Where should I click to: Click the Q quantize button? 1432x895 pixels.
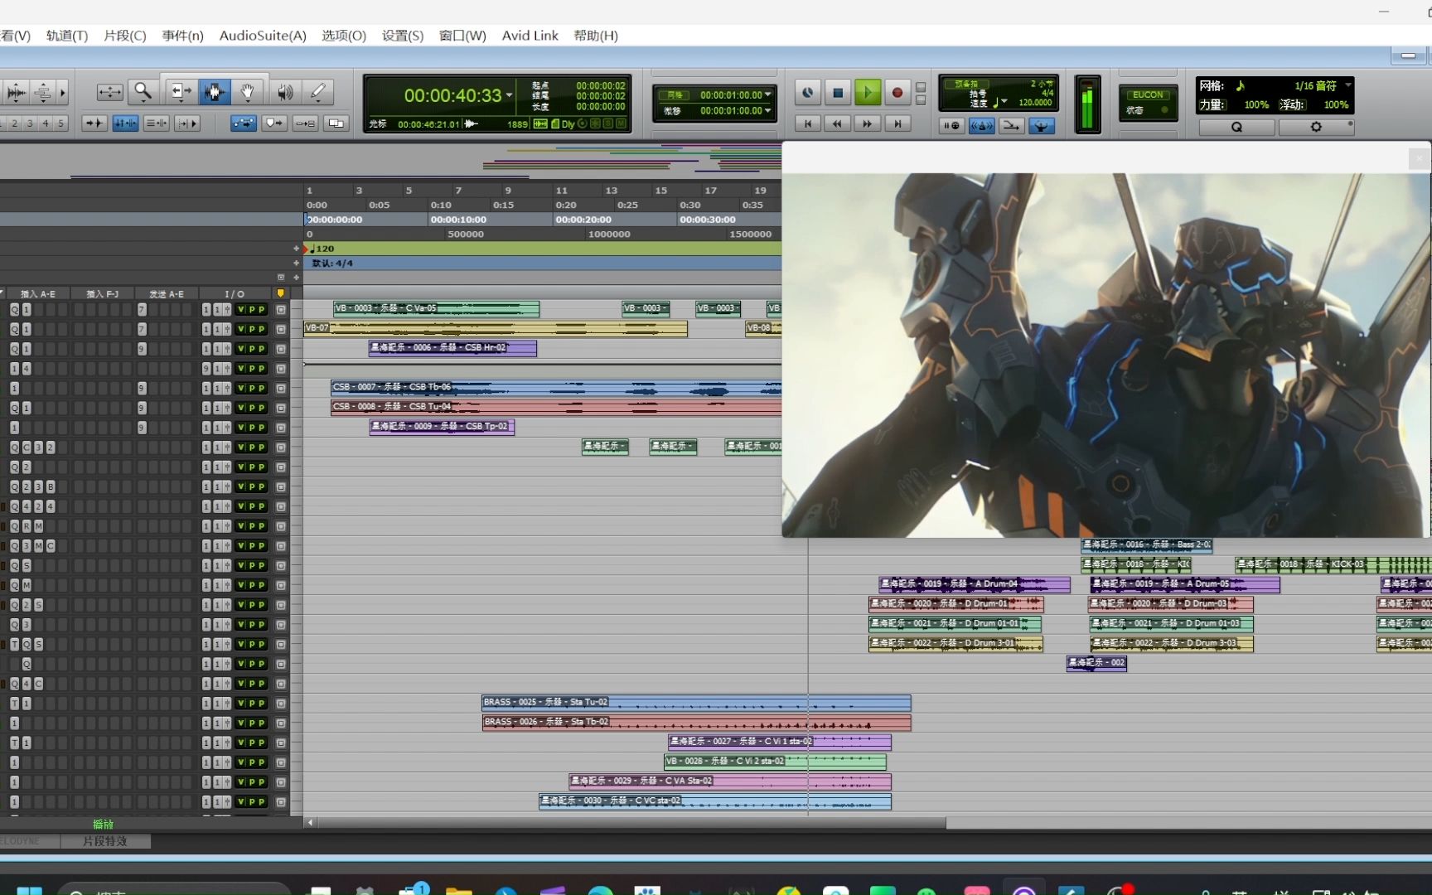coord(1236,127)
